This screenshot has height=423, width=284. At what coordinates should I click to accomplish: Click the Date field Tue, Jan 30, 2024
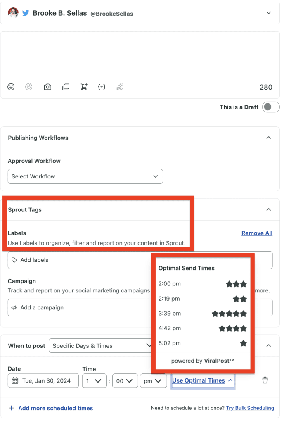pyautogui.click(x=43, y=380)
